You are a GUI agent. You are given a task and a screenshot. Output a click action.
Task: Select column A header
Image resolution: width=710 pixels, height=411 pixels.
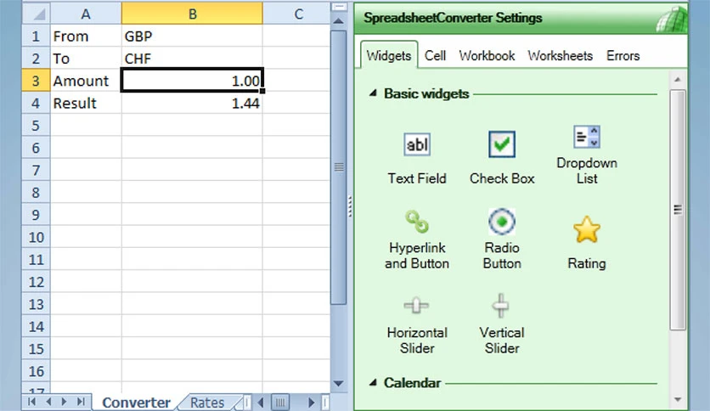point(86,14)
